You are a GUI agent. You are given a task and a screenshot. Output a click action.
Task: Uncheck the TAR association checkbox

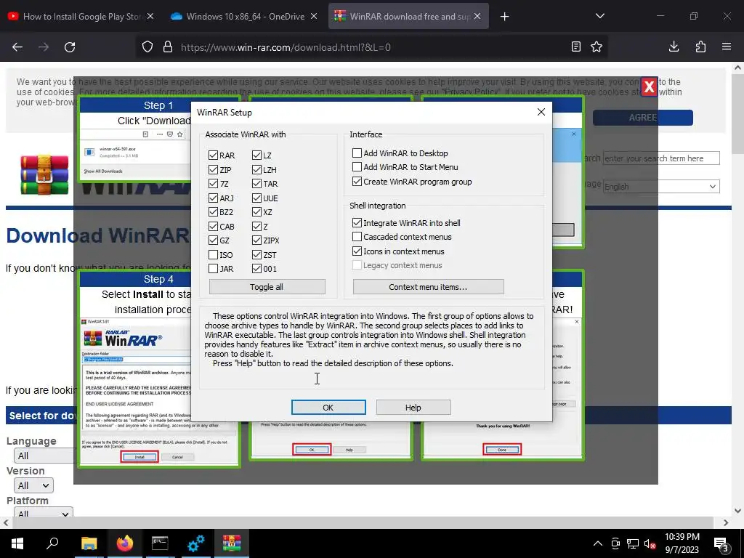(x=256, y=184)
